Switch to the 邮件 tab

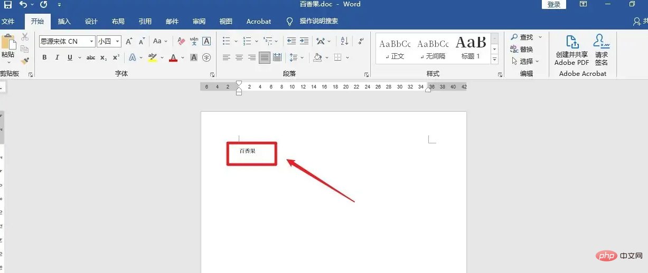pos(172,21)
